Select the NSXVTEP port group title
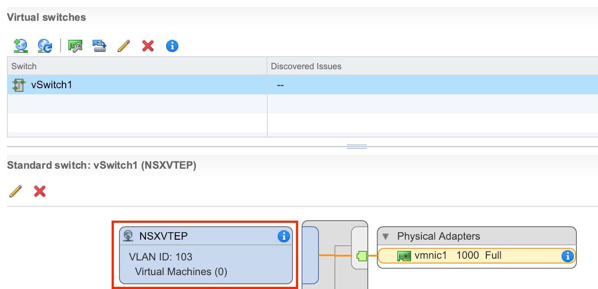Screen dimensions: 598x289 [163, 236]
